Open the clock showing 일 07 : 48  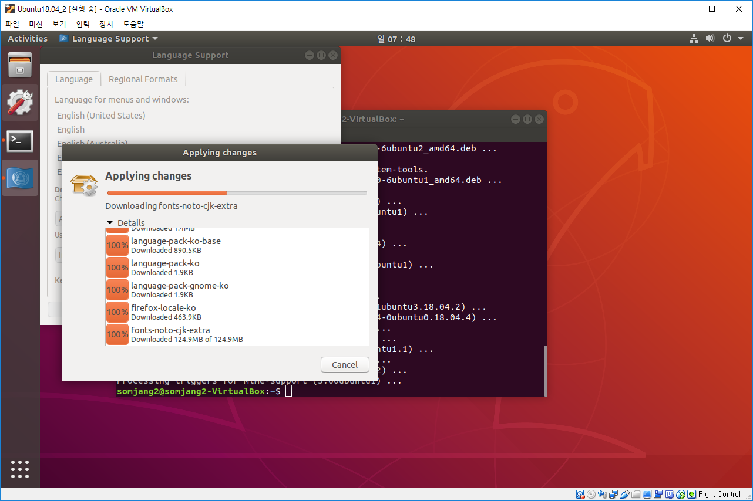pyautogui.click(x=396, y=39)
